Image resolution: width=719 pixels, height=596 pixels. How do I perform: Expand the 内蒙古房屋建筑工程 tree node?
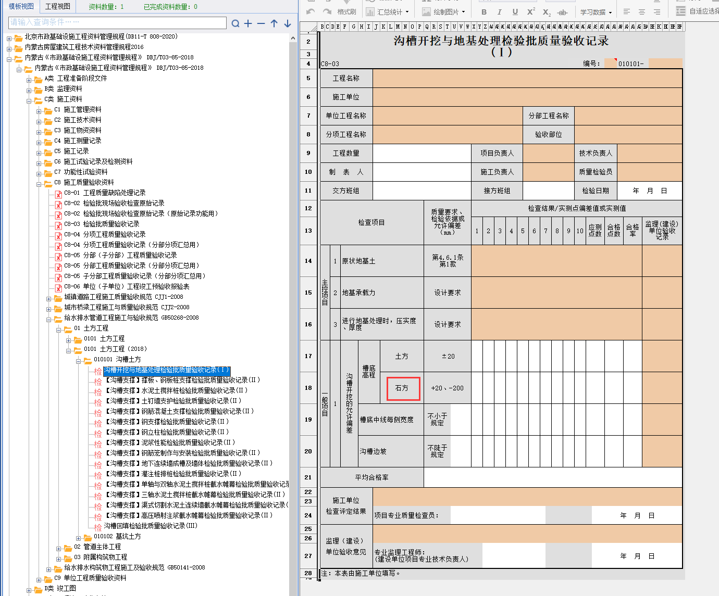[9, 48]
